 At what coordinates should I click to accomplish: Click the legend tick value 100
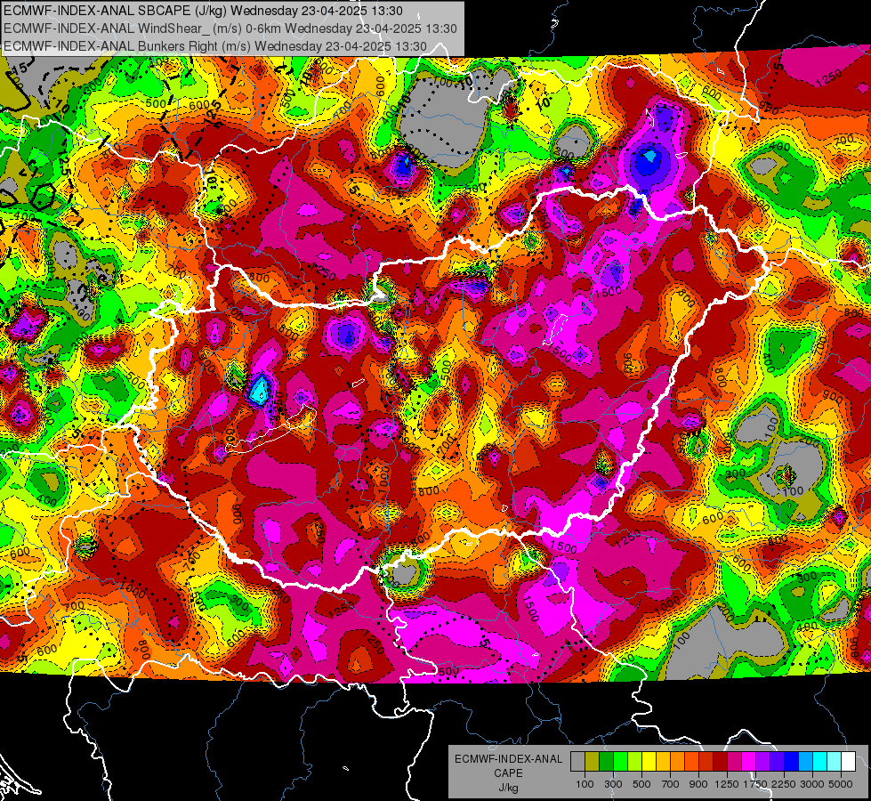(x=585, y=784)
